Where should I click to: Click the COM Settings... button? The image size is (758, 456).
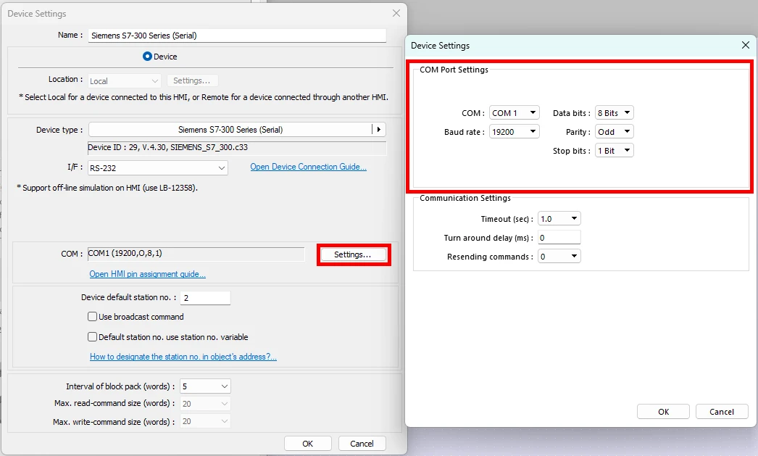coord(353,255)
